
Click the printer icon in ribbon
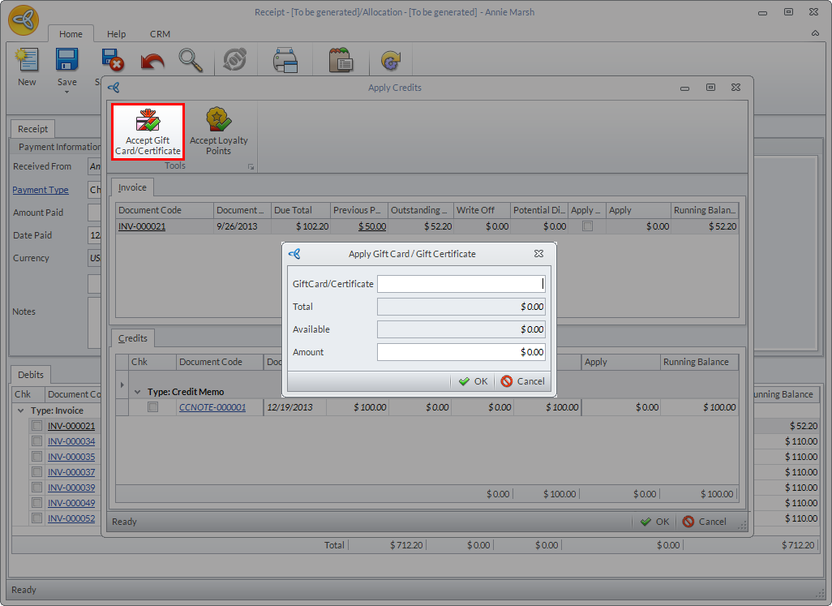[285, 61]
